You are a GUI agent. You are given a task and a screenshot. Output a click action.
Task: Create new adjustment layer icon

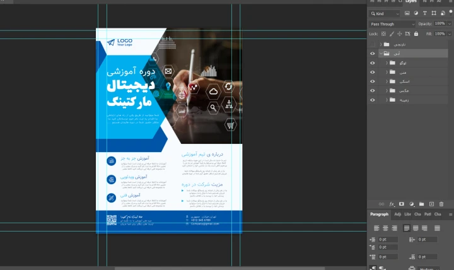click(x=411, y=204)
